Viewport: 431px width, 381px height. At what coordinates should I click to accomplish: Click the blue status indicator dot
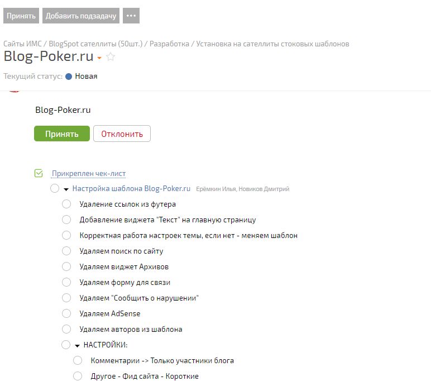pos(69,77)
